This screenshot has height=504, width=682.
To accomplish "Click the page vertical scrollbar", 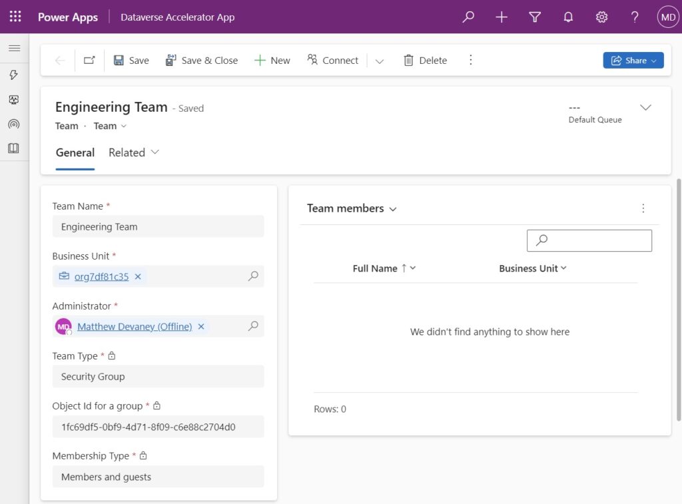I will click(679, 300).
